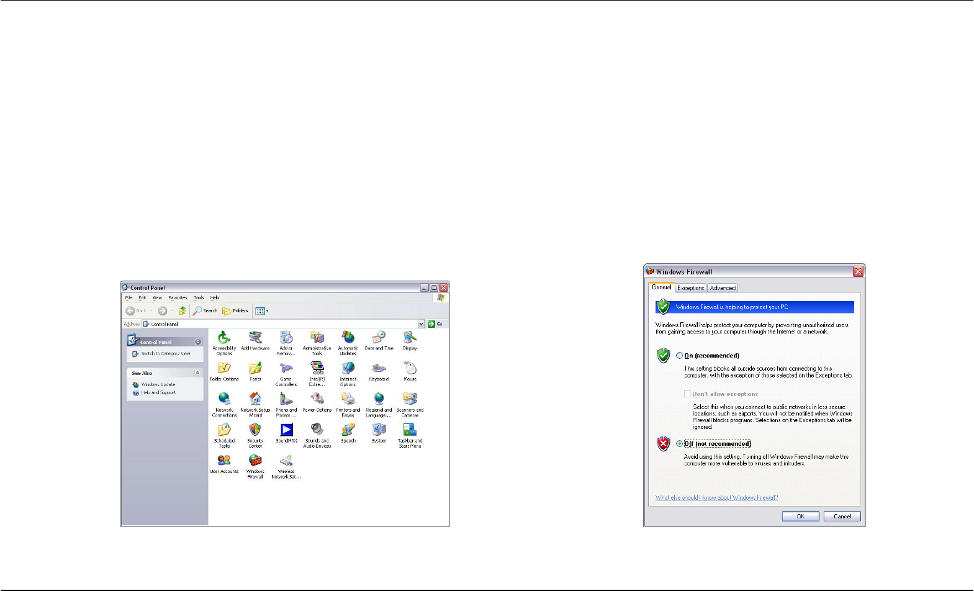Open the Speech settings icon
This screenshot has height=591, width=974.
pyautogui.click(x=348, y=433)
